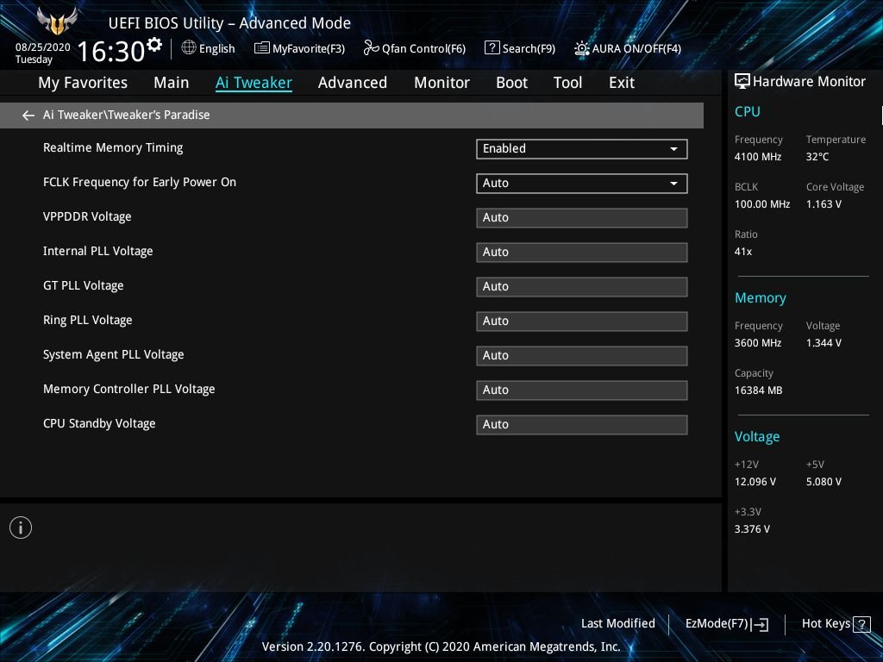This screenshot has height=662, width=883.
Task: Click the Internal PLL Voltage field
Action: point(582,253)
